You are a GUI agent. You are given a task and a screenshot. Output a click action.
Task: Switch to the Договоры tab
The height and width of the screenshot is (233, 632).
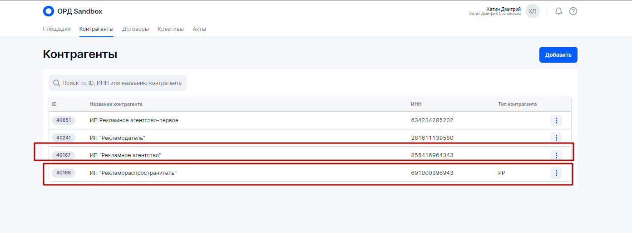click(135, 29)
